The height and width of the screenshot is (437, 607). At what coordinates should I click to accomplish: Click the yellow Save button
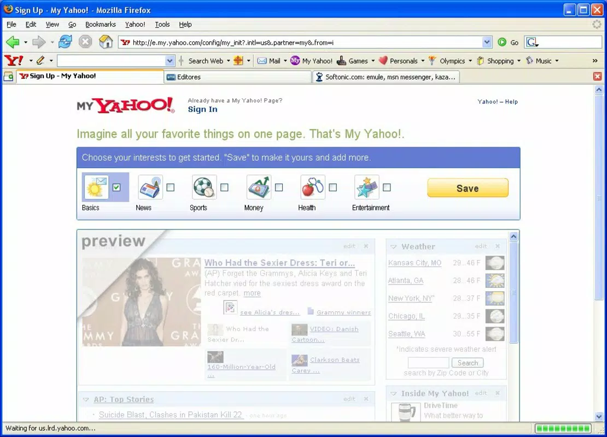point(468,188)
